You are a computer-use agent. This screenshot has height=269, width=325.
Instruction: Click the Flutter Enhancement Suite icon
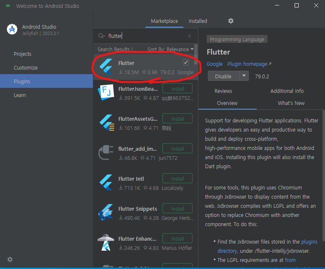[106, 242]
